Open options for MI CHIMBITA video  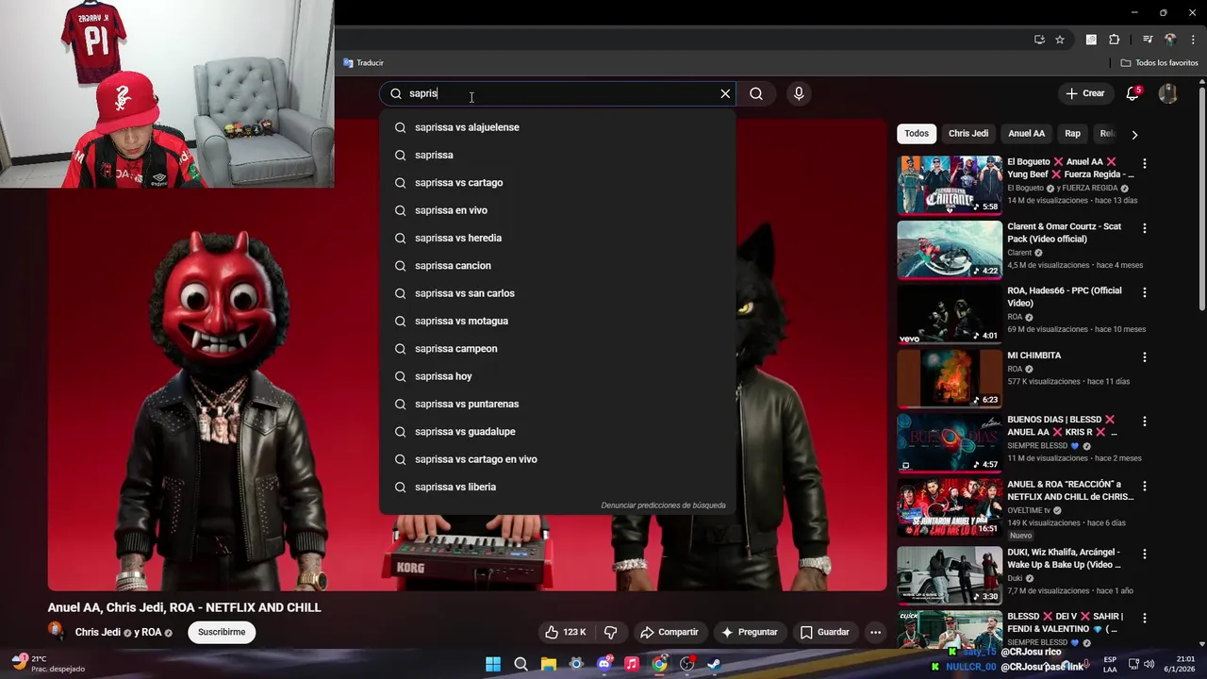point(1145,357)
